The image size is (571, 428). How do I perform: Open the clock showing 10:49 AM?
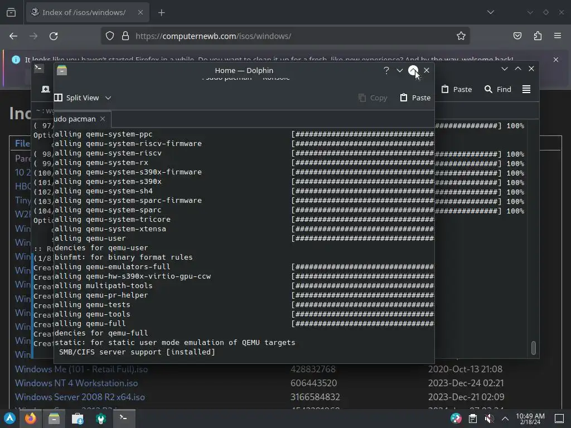point(530,419)
